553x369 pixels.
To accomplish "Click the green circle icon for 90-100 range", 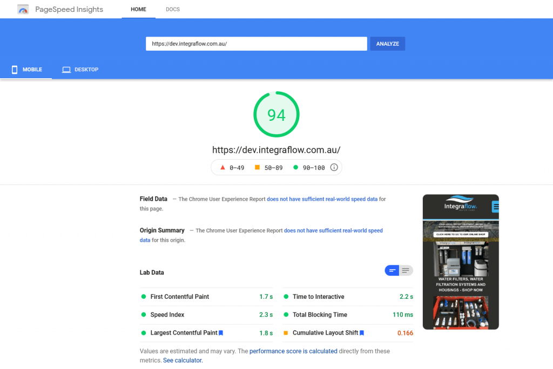I will (x=295, y=167).
